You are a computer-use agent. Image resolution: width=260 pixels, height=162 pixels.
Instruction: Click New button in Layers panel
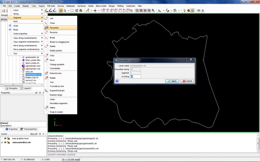click(x=32, y=134)
